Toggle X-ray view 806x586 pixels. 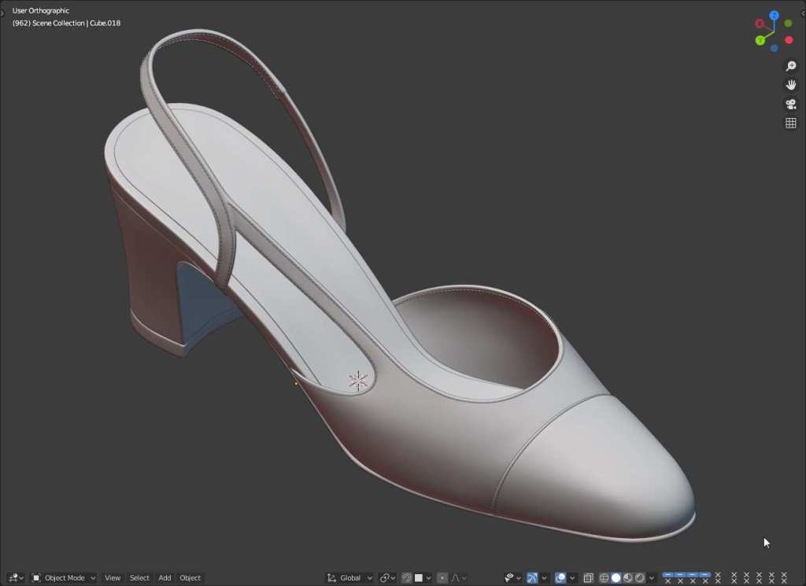point(588,578)
